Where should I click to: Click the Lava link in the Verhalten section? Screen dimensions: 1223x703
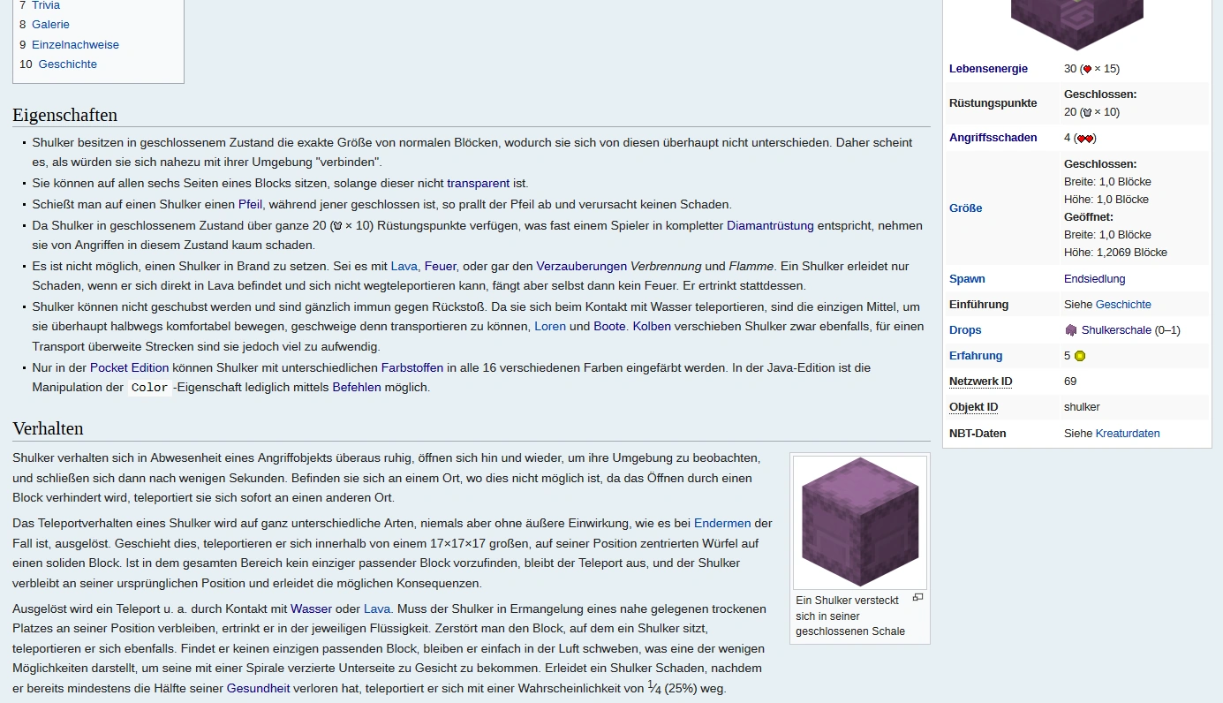pyautogui.click(x=377, y=609)
